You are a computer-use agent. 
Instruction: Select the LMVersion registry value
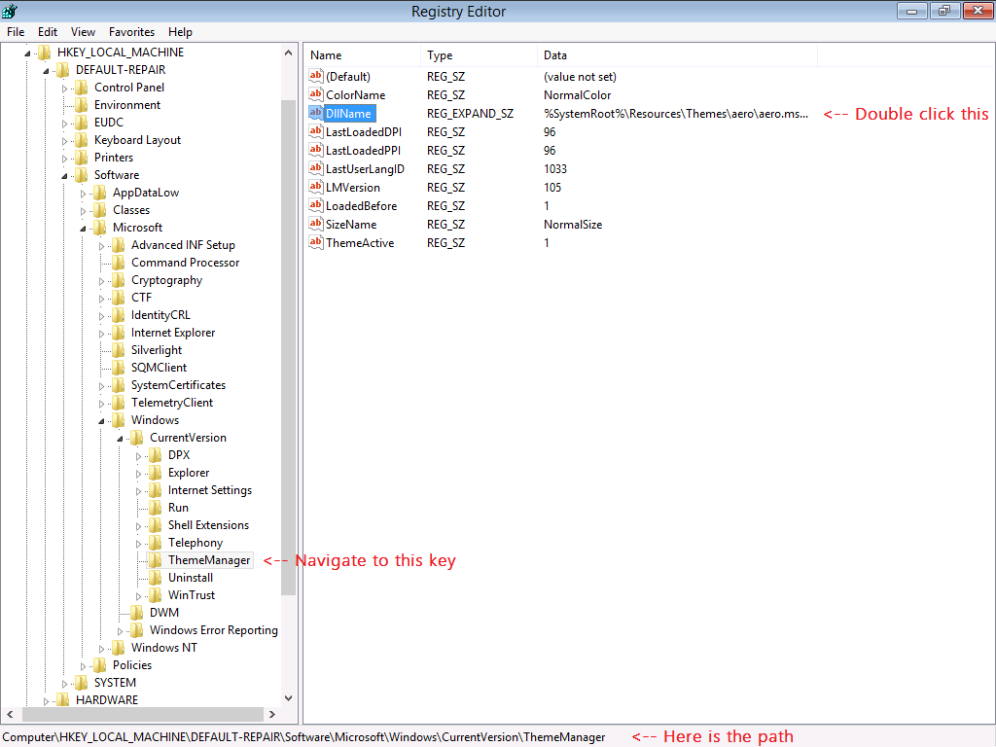(x=353, y=188)
